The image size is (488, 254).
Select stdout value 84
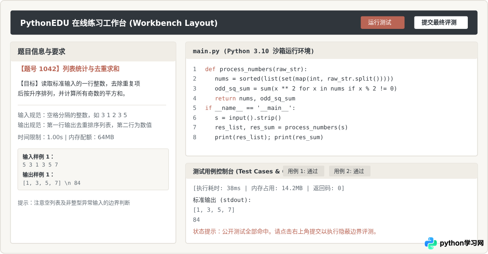pos(197,220)
